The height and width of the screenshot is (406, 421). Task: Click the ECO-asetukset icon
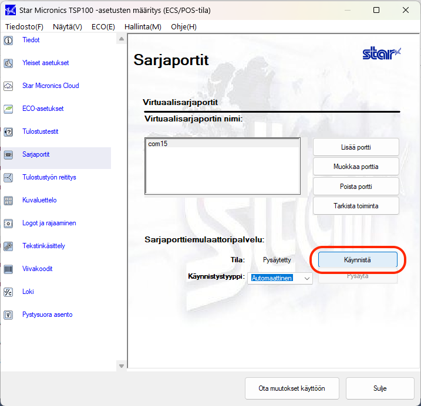click(8, 109)
